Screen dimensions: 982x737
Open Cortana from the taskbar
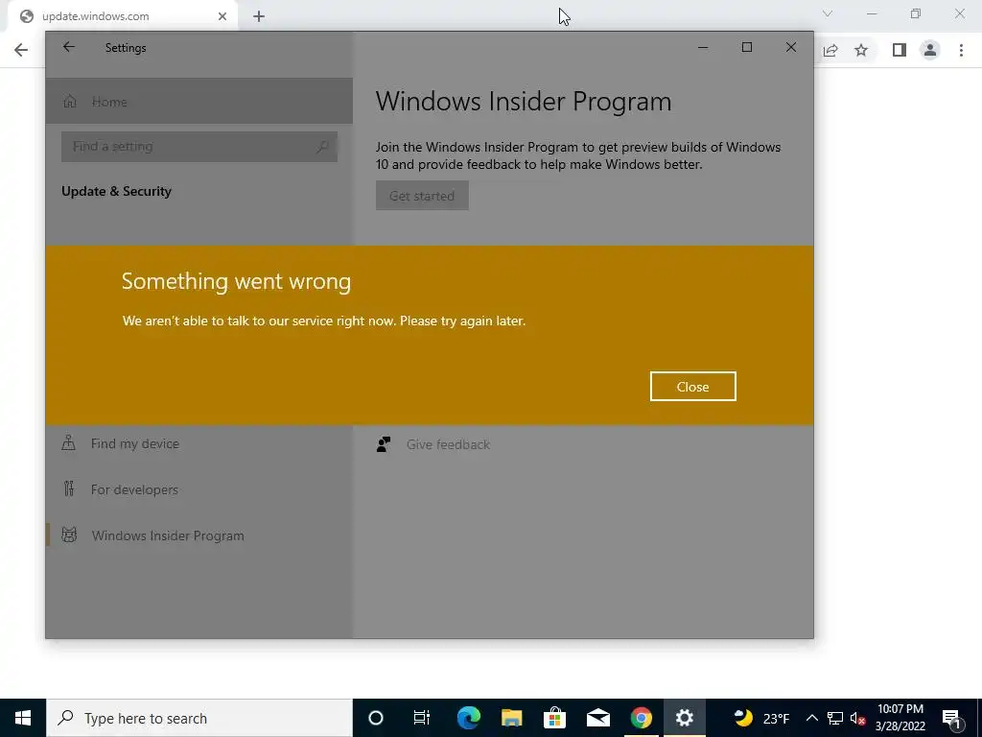[x=376, y=718]
